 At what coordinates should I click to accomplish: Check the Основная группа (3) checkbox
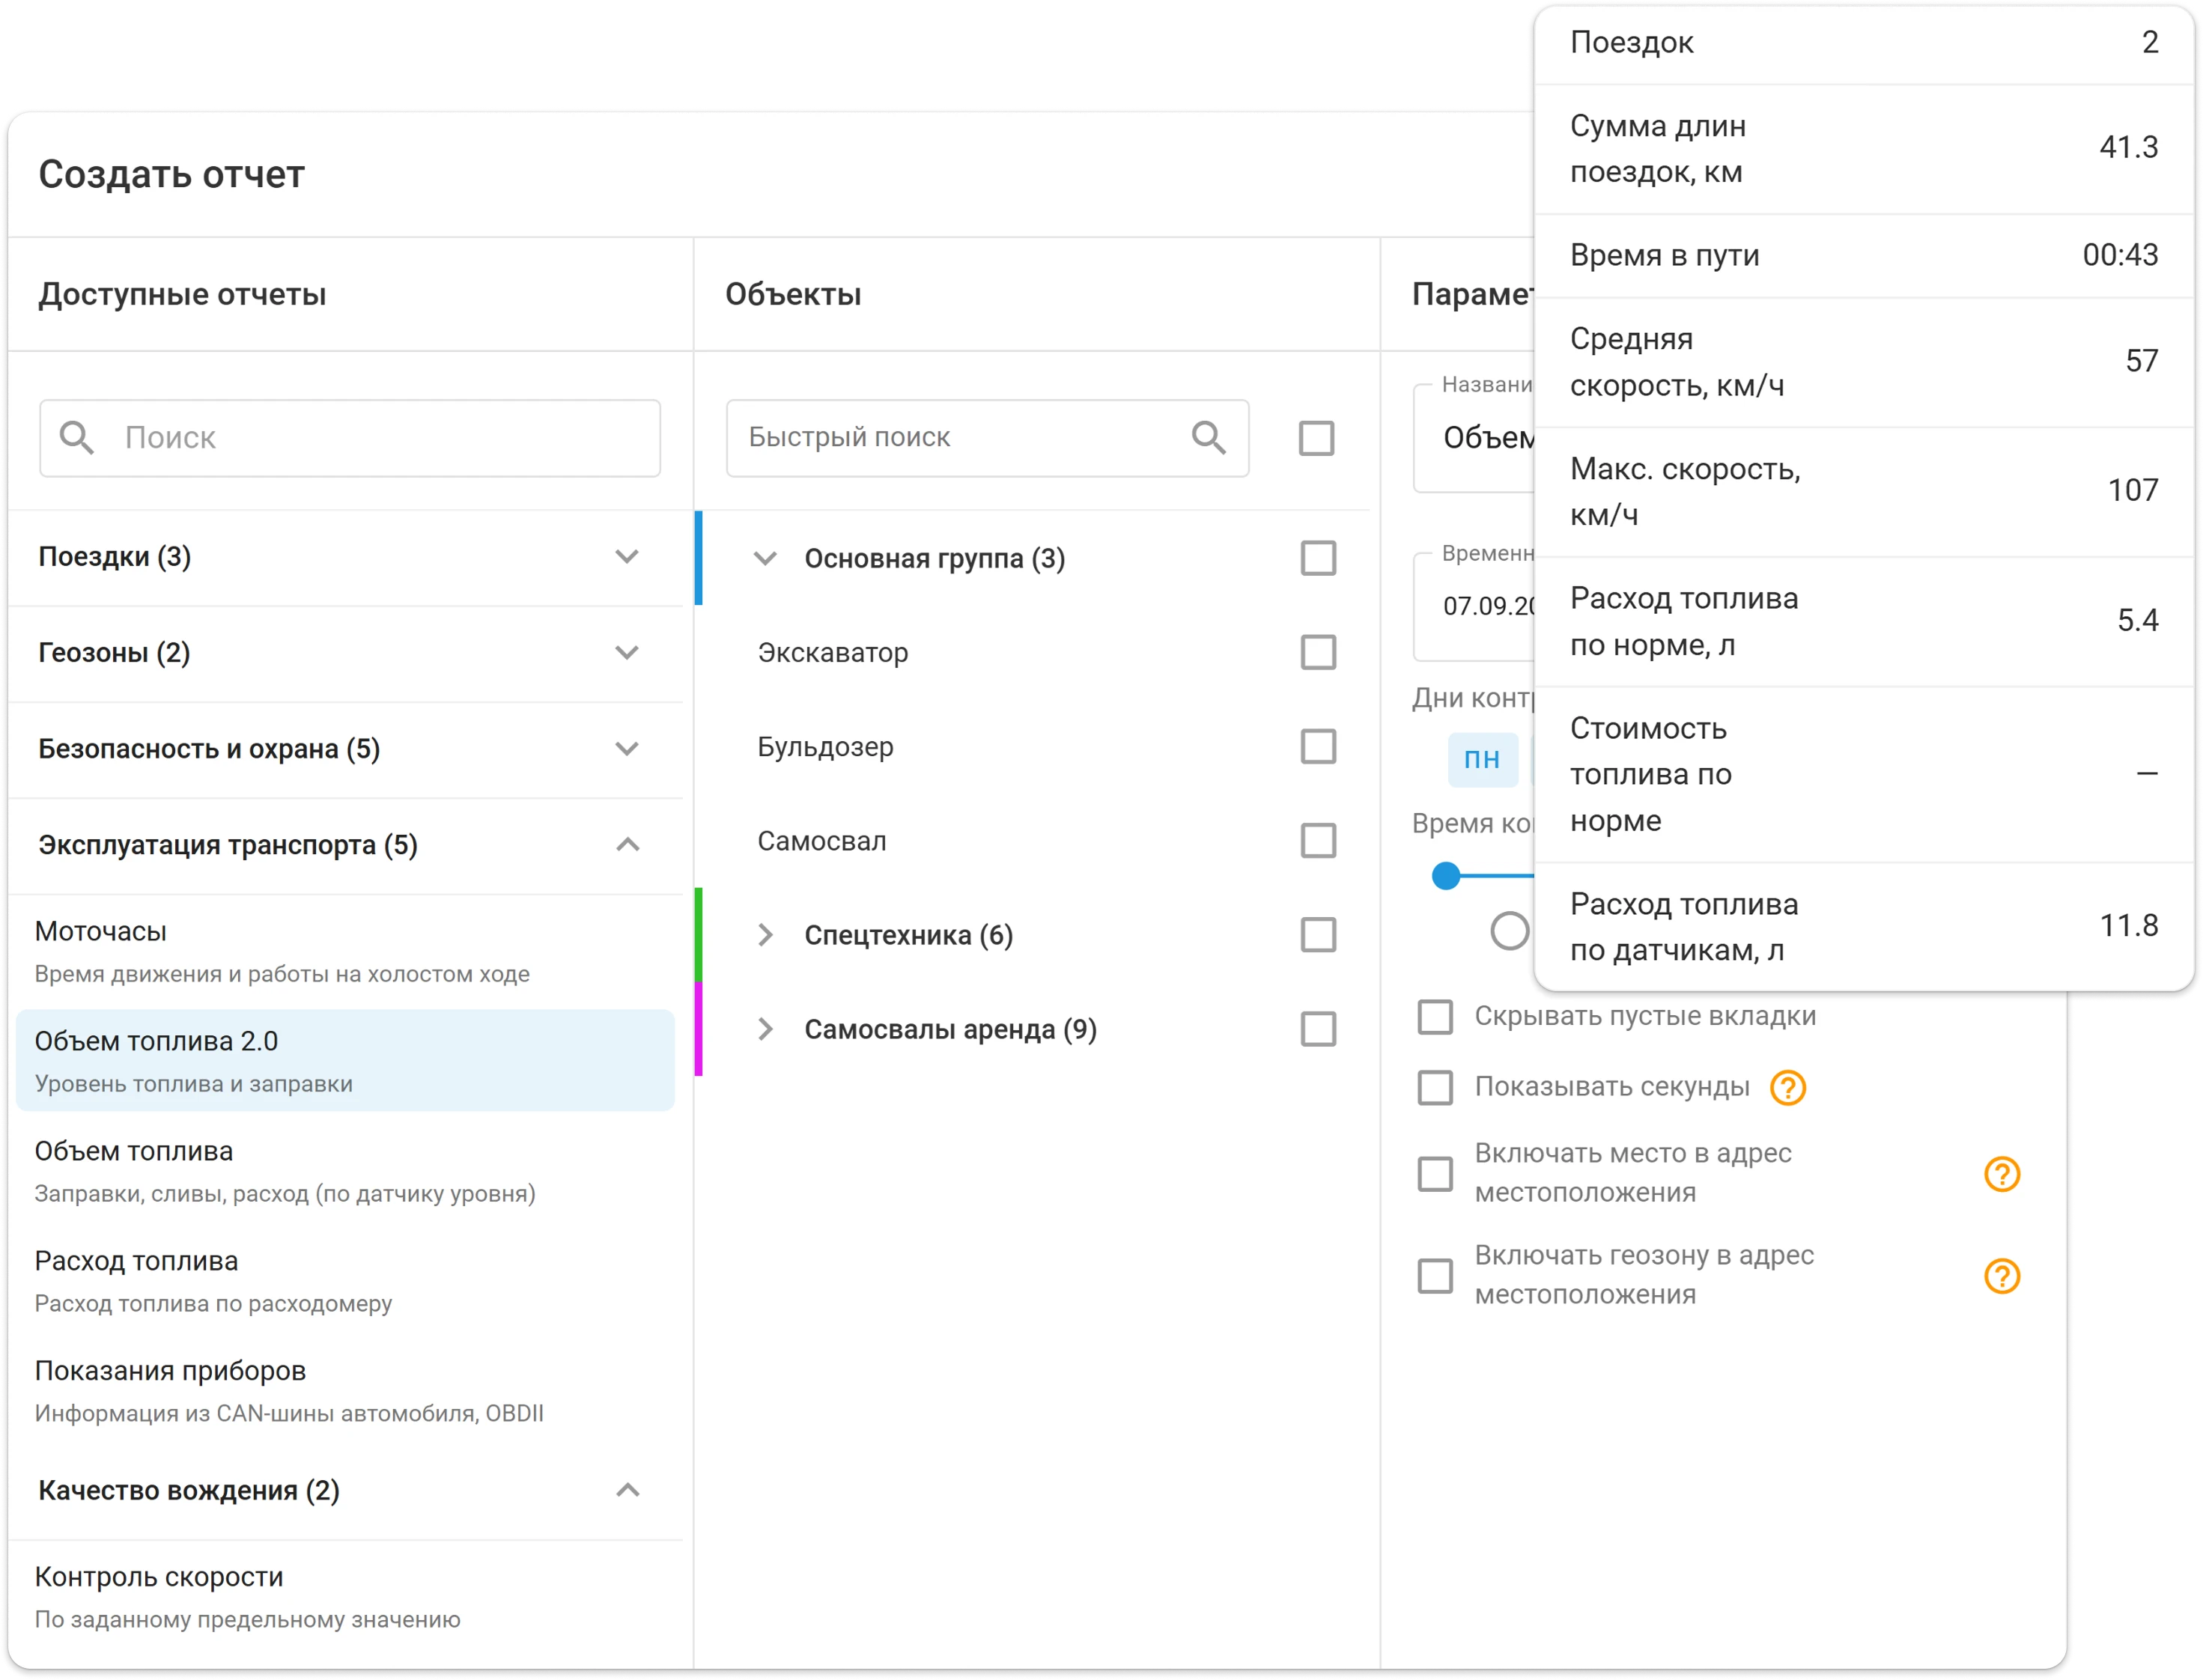click(1318, 558)
